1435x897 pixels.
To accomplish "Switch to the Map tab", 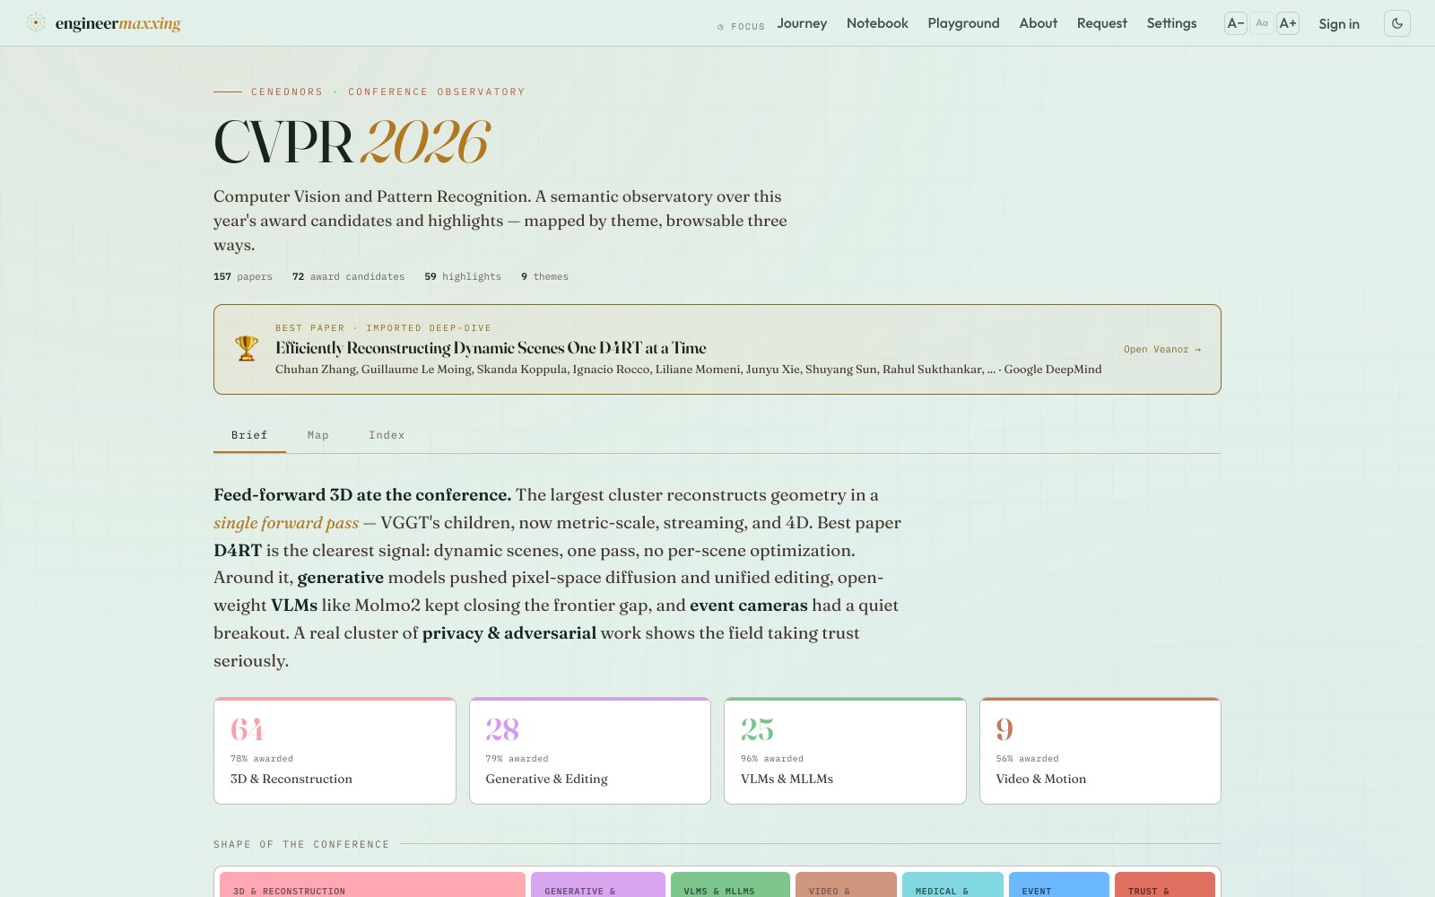I will (318, 435).
